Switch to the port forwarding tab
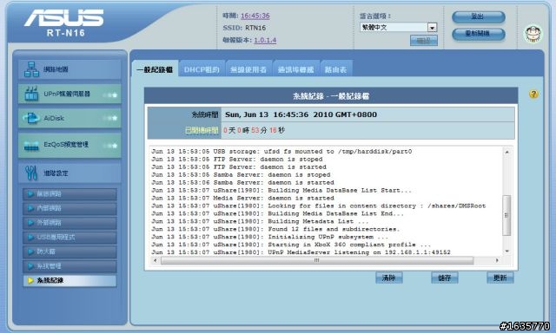556x333 pixels. click(x=295, y=69)
